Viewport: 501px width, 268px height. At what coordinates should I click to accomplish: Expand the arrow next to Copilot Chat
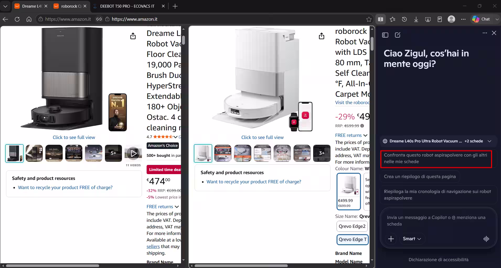497,19
